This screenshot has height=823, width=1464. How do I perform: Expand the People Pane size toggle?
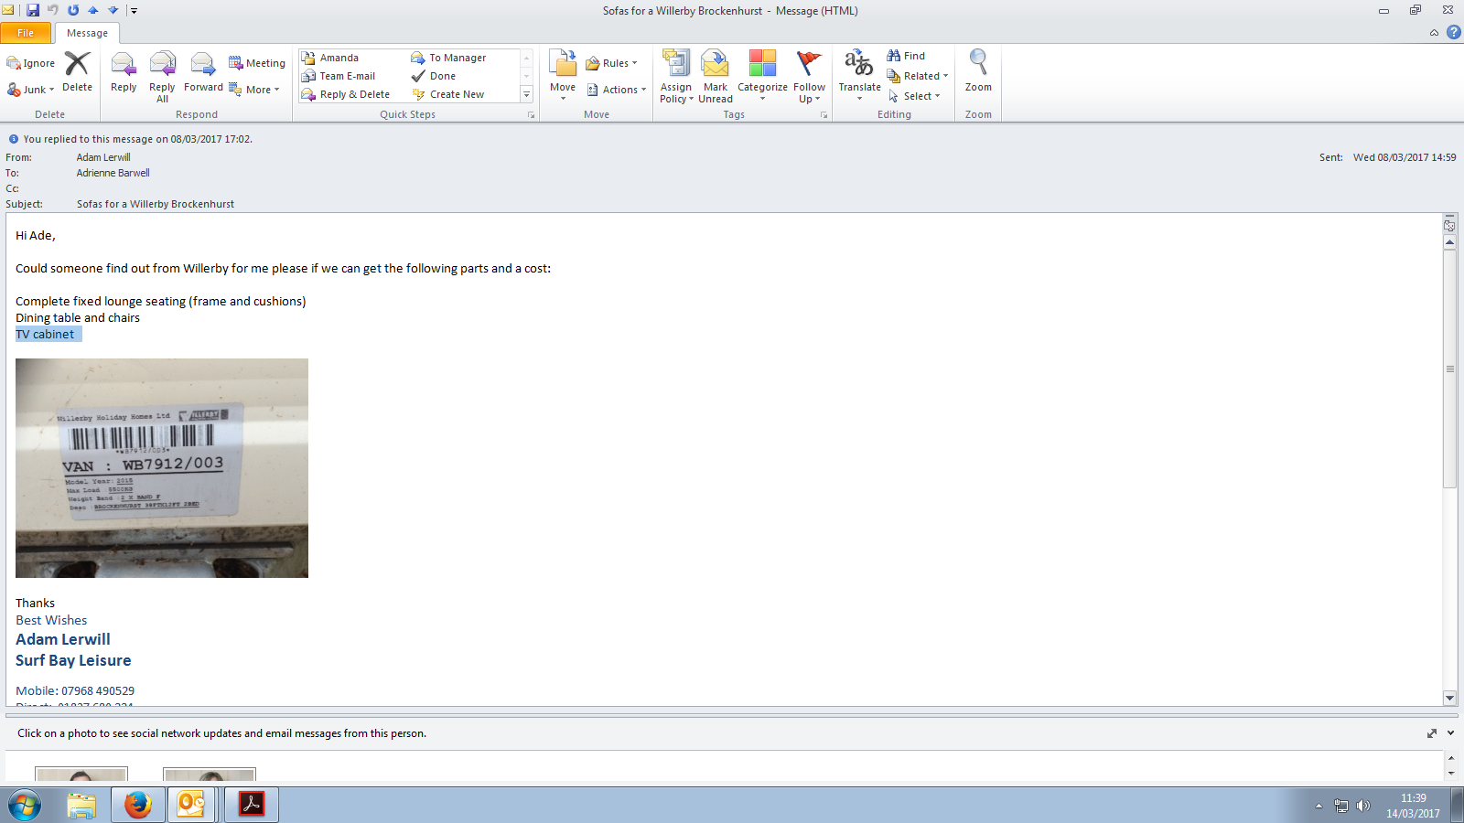click(x=1432, y=733)
